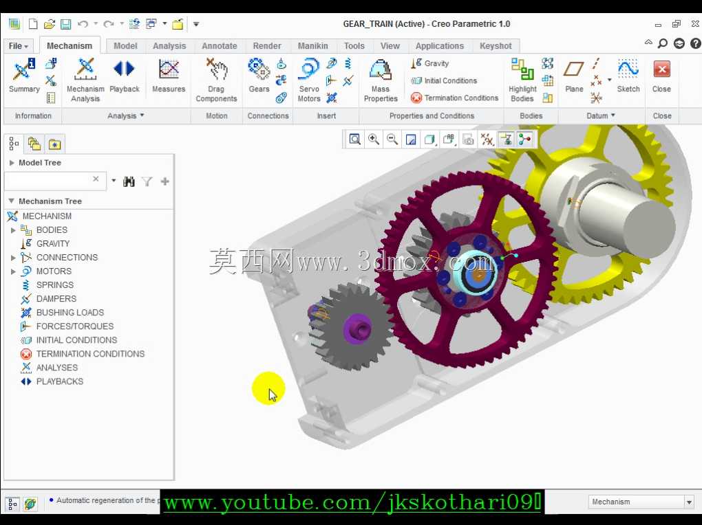Open the File menu

point(19,45)
